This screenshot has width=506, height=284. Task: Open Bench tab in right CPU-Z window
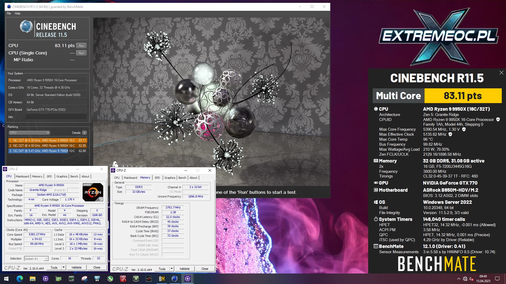[x=182, y=178]
